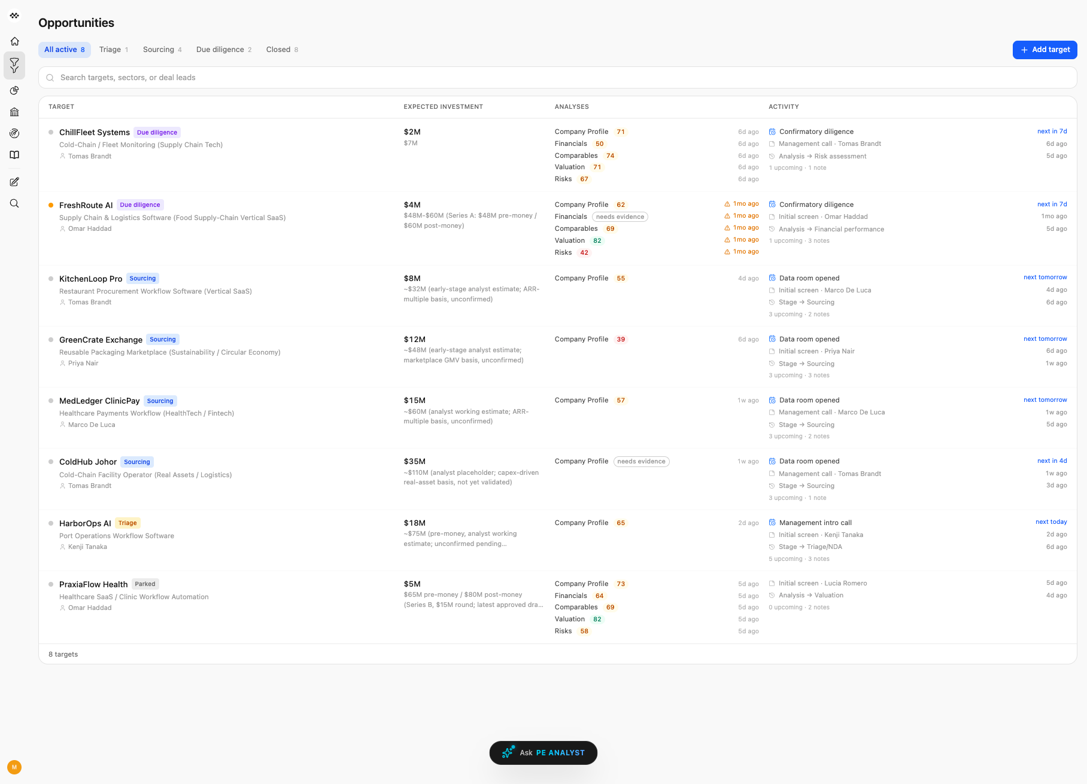
Task: Switch to the Due diligence tab
Action: [224, 50]
